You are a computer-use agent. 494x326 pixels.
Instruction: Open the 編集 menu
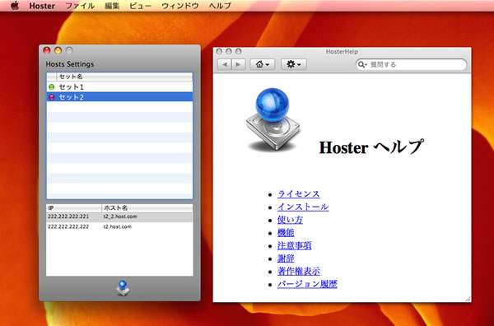tap(112, 6)
